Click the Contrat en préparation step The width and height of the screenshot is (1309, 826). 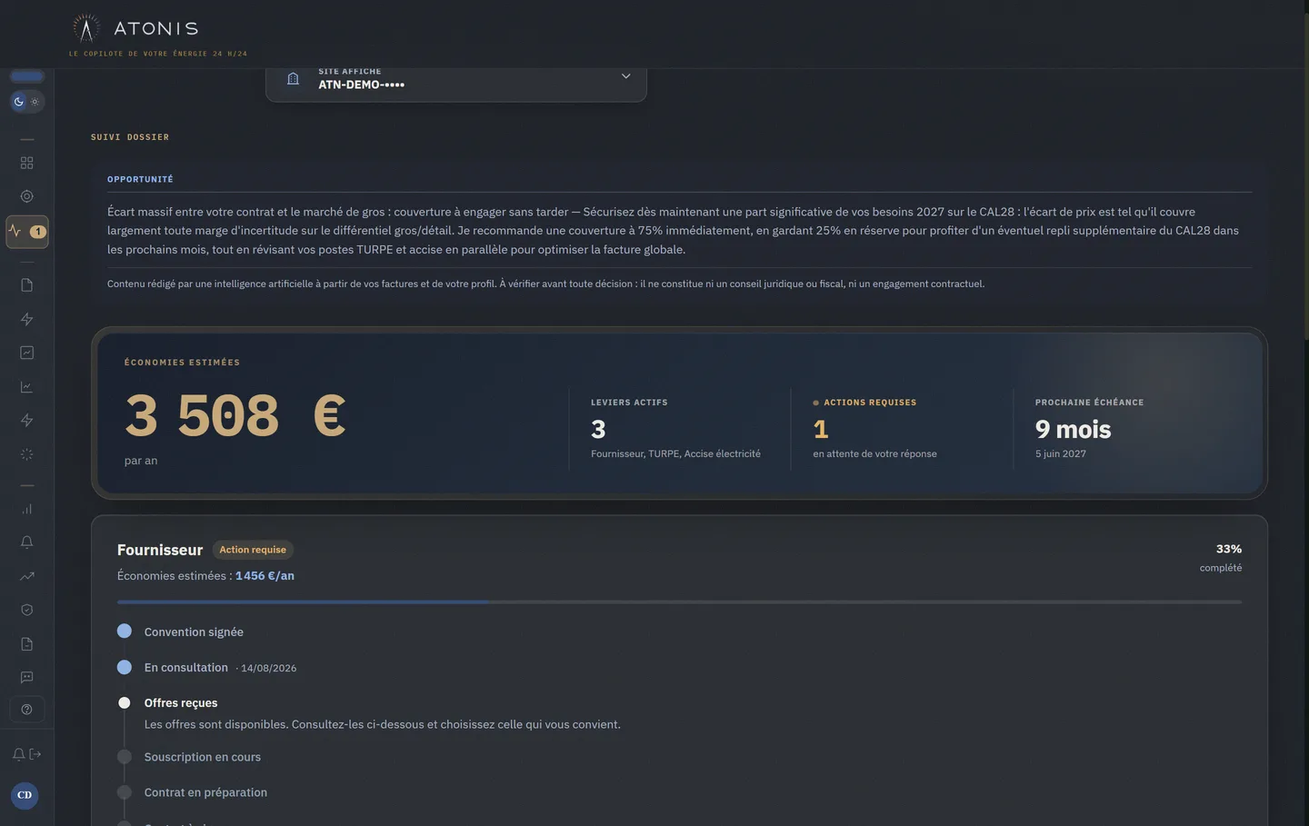click(x=205, y=792)
